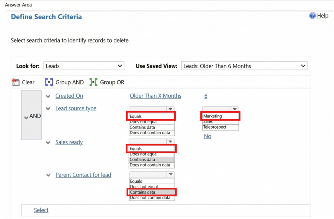Click the Select link to add criteria
The image size is (334, 219).
[41, 210]
